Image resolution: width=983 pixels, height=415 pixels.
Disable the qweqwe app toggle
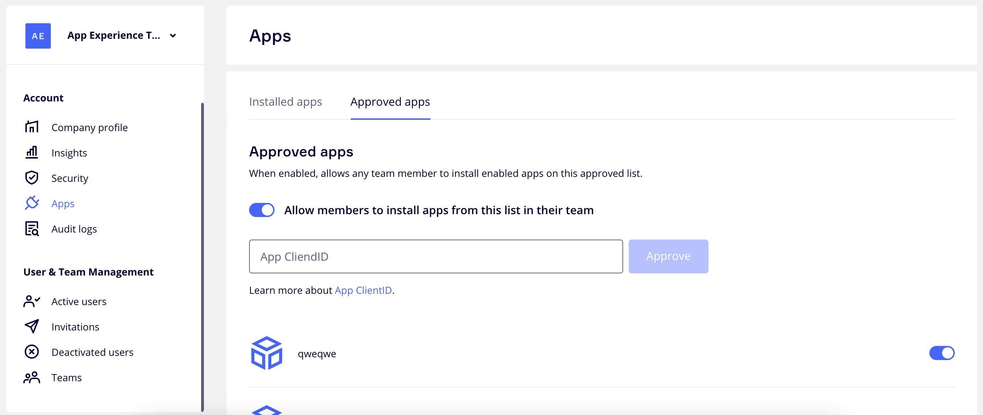point(941,353)
